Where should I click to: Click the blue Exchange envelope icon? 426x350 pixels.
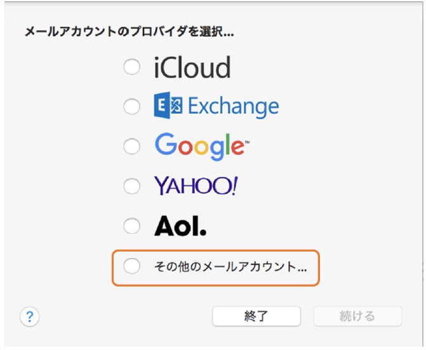168,105
